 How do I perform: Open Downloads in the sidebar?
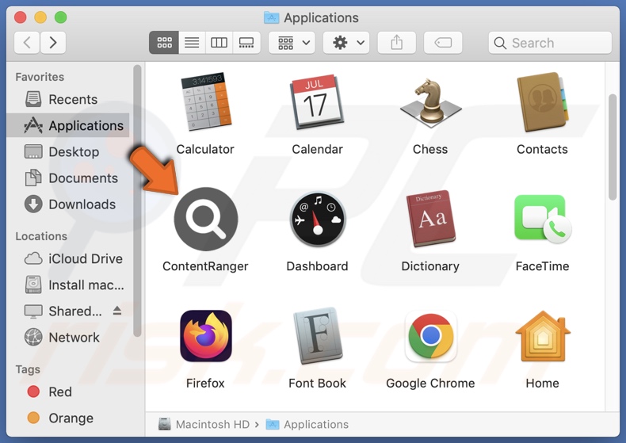click(68, 204)
